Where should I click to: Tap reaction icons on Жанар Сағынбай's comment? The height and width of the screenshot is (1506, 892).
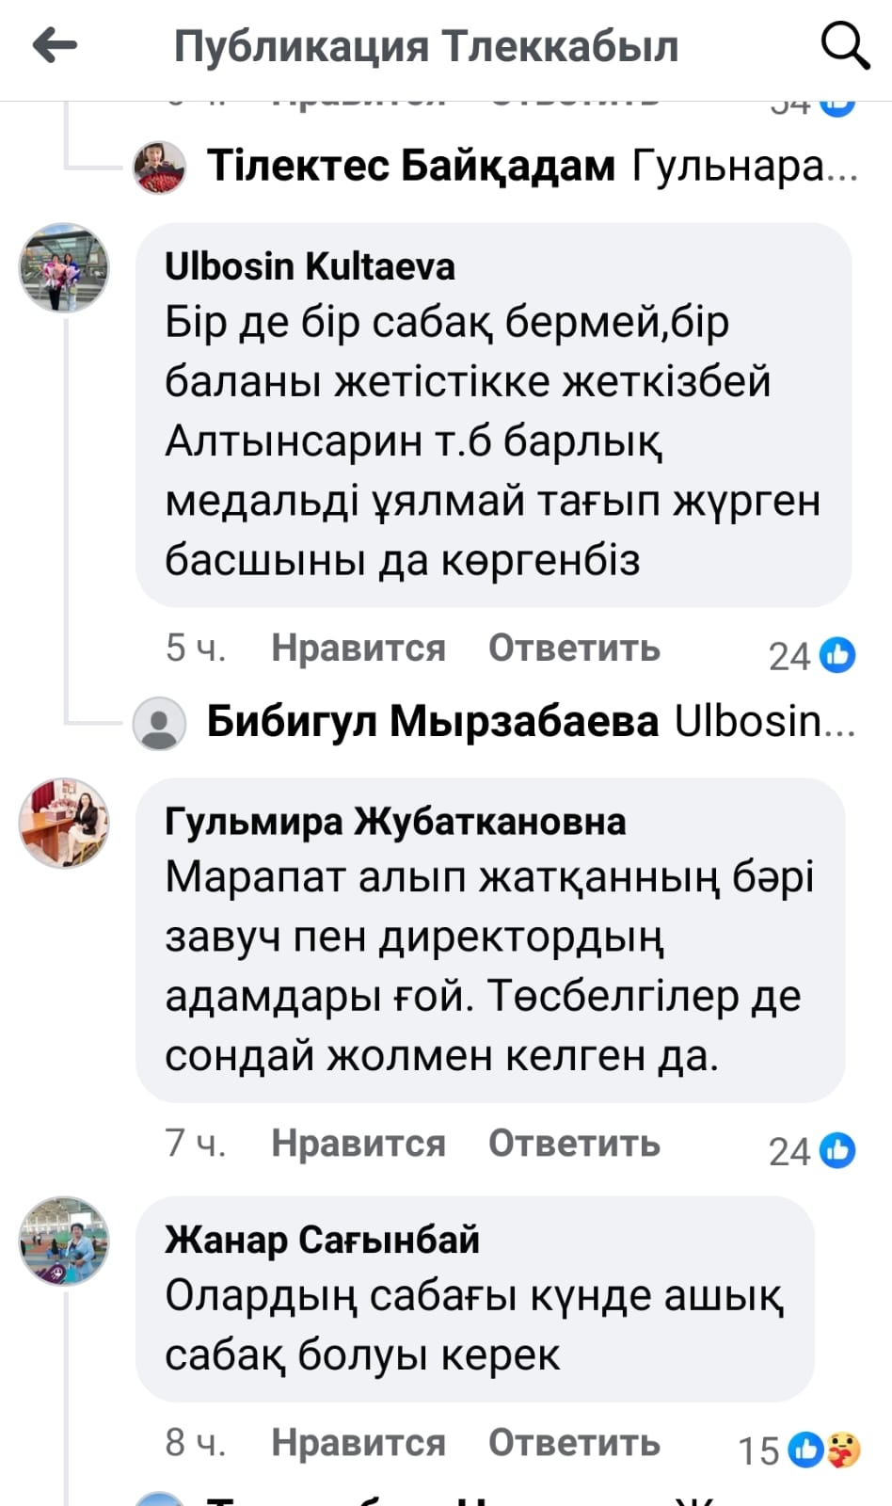825,1450
